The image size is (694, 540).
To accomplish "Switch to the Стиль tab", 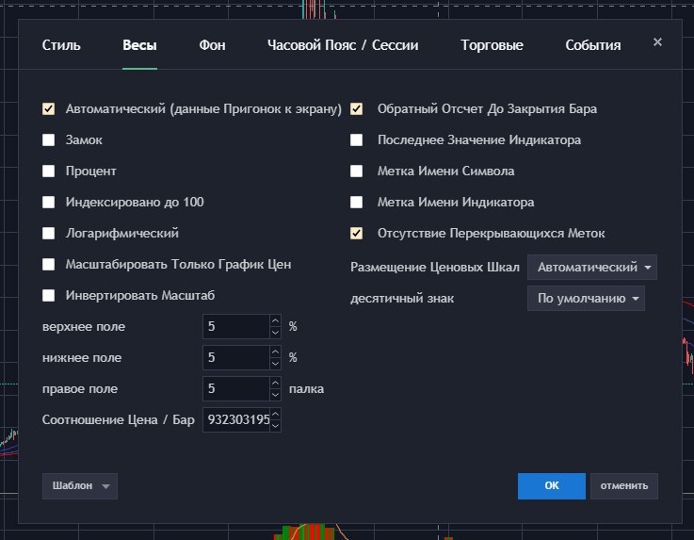I will point(61,45).
